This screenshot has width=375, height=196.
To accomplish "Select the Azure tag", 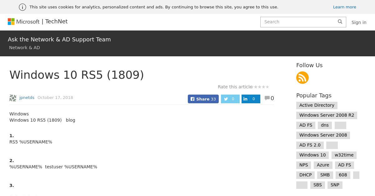I will pyautogui.click(x=323, y=165).
